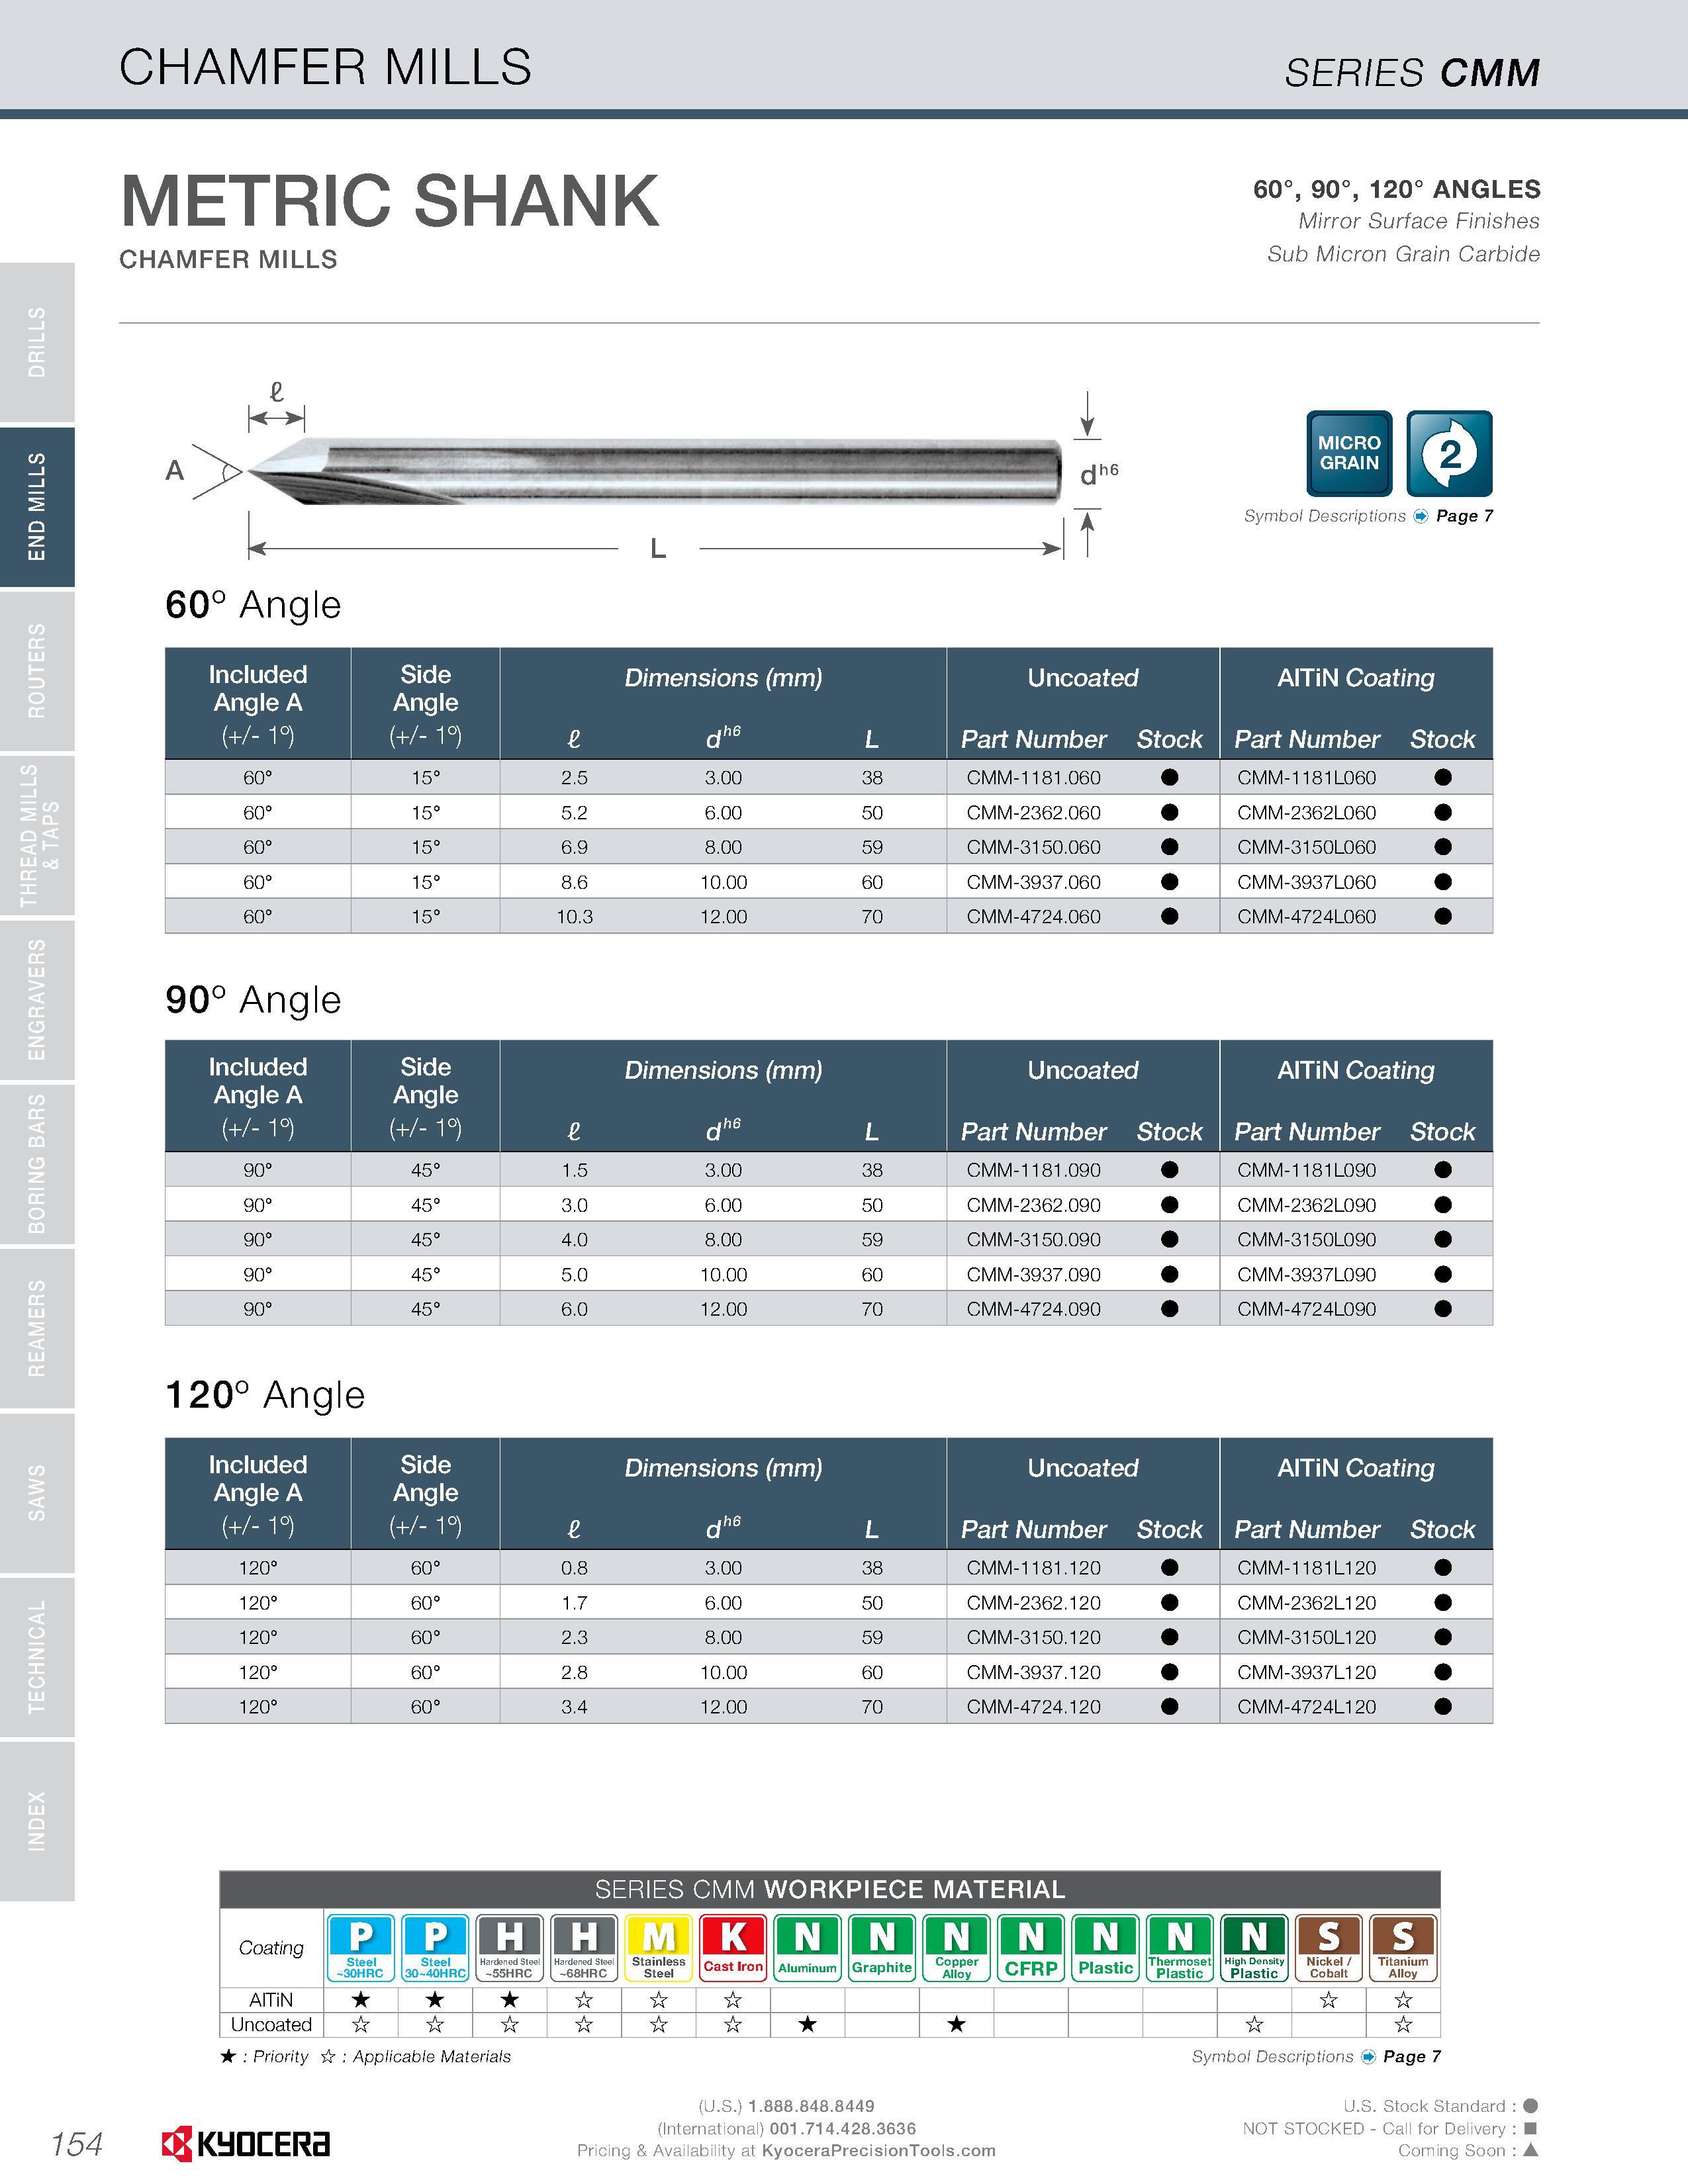Image resolution: width=1688 pixels, height=2184 pixels.
Task: Click the 60° Angle section heading
Action: click(x=253, y=605)
